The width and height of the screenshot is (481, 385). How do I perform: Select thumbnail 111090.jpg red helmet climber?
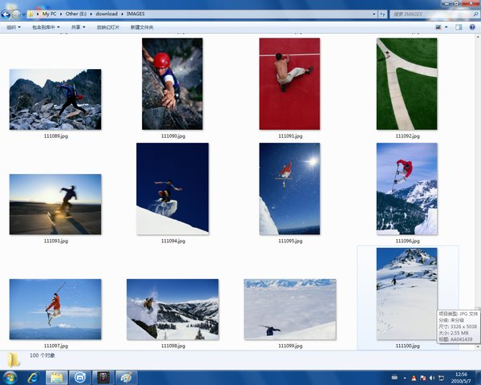pos(172,83)
